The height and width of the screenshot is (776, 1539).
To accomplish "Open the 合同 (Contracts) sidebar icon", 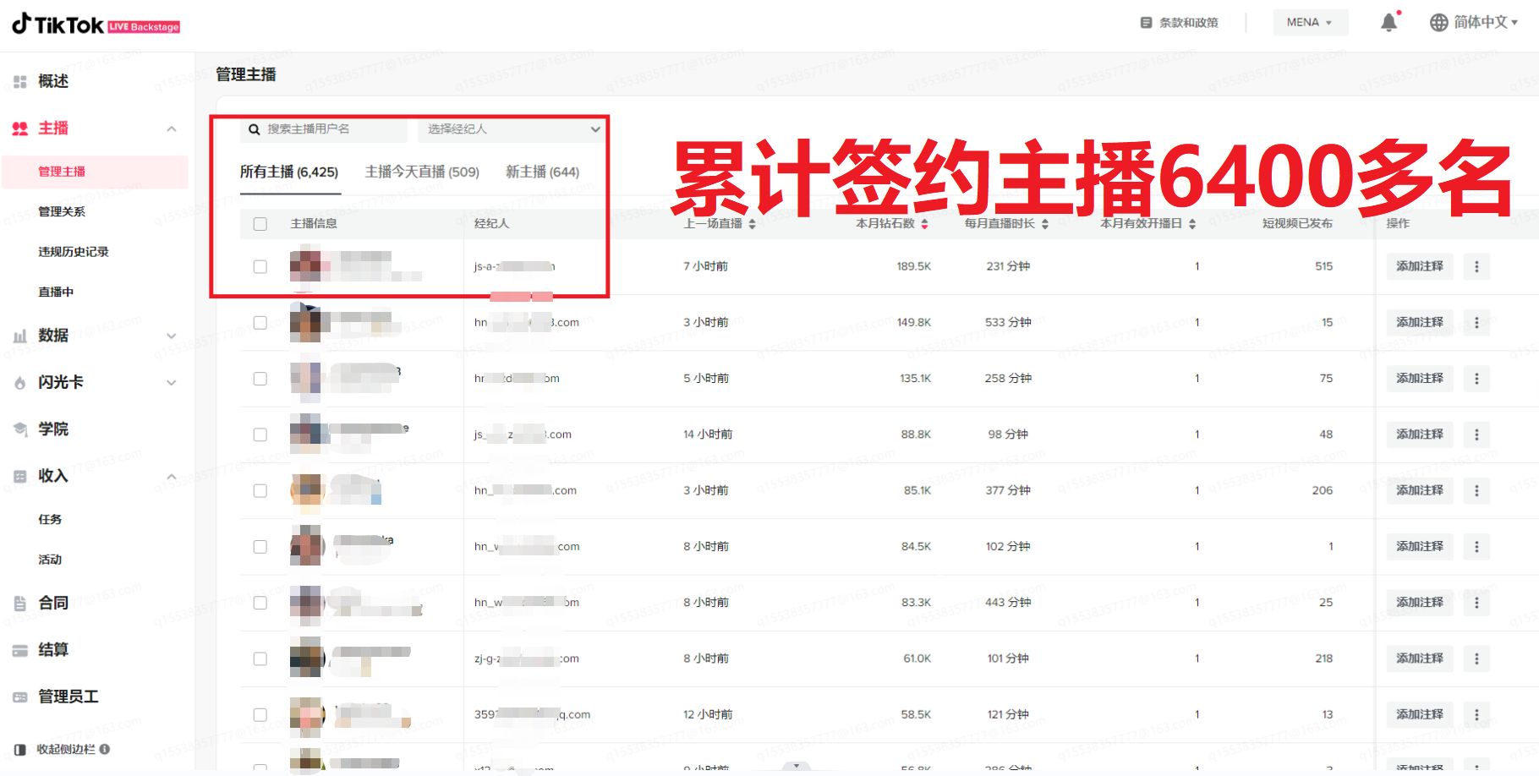I will click(52, 602).
